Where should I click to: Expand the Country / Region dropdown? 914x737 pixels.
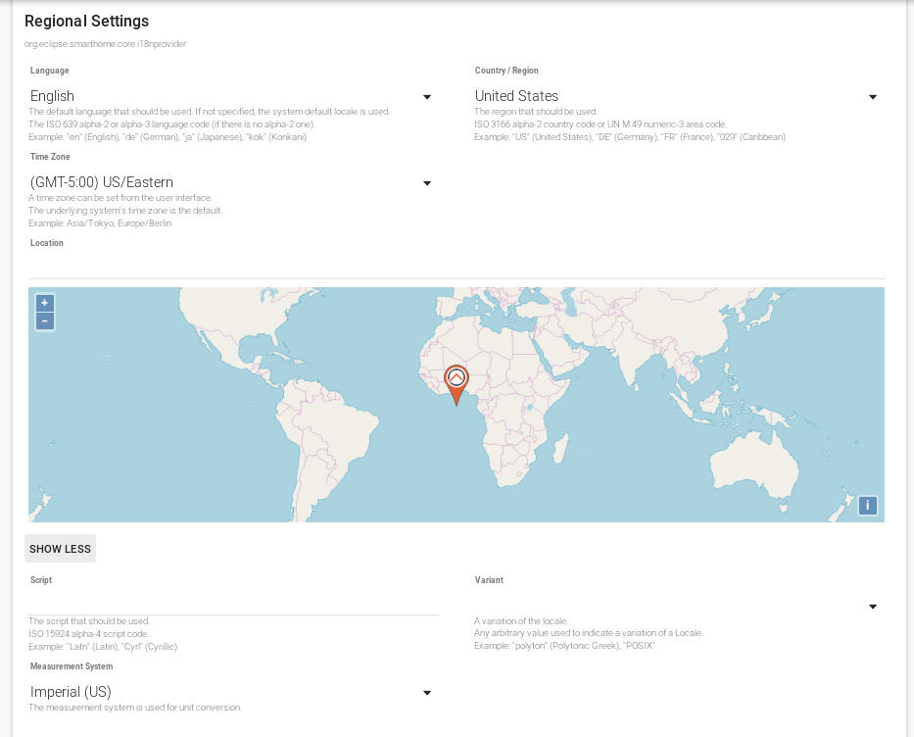coord(676,96)
